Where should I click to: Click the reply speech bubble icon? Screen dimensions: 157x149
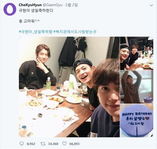(22, 144)
